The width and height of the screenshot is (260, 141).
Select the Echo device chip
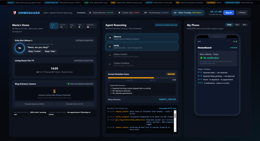[54, 26]
